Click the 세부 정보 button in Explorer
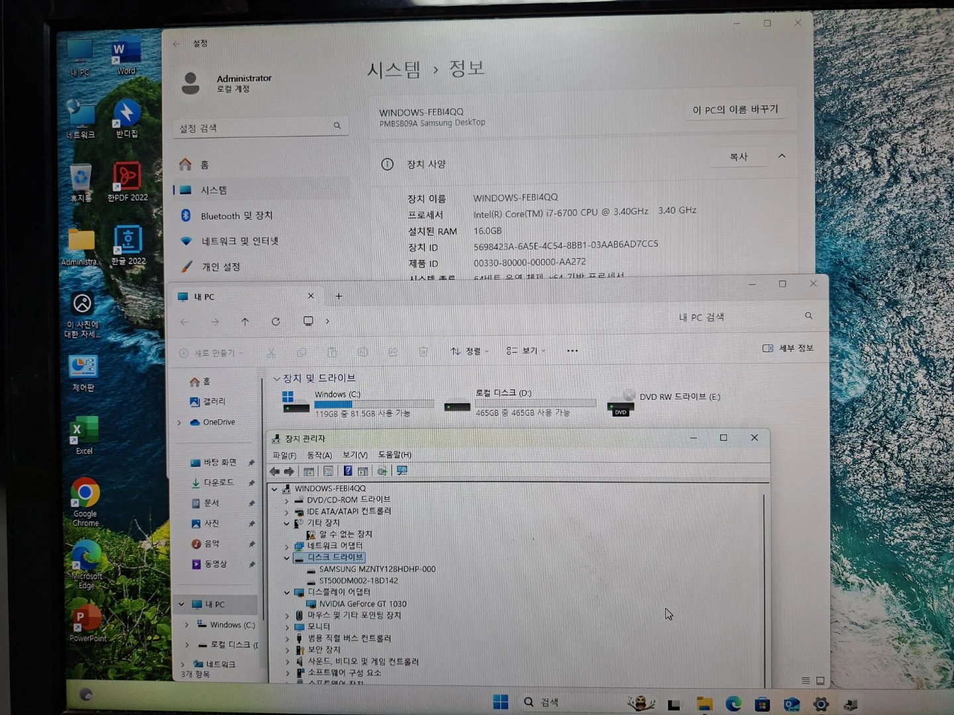This screenshot has height=715, width=954. 788,348
